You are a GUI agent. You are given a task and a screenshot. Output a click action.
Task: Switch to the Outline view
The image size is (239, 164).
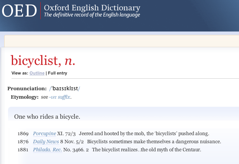(37, 73)
